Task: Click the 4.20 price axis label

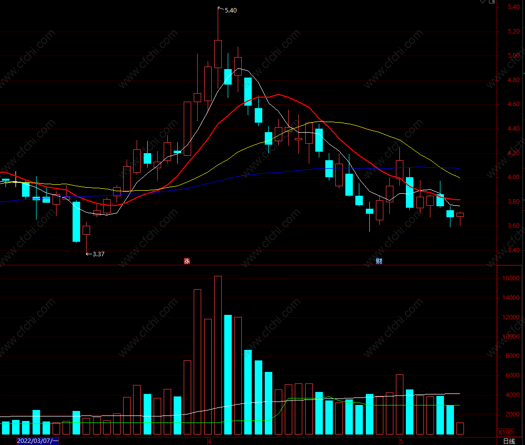Action: coord(513,153)
